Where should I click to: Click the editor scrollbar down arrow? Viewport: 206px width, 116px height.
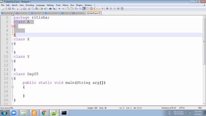click(204, 104)
